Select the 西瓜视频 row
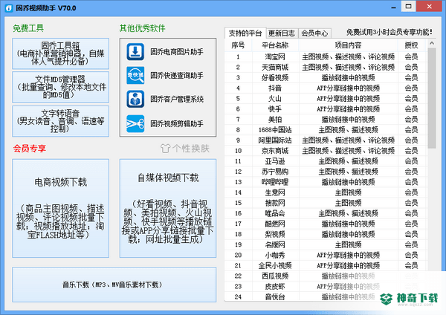The height and width of the screenshot is (315, 446). pyautogui.click(x=326, y=276)
